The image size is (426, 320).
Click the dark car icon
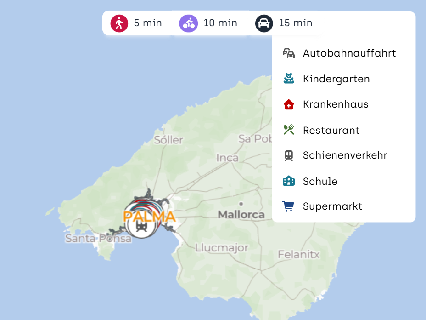pos(264,23)
